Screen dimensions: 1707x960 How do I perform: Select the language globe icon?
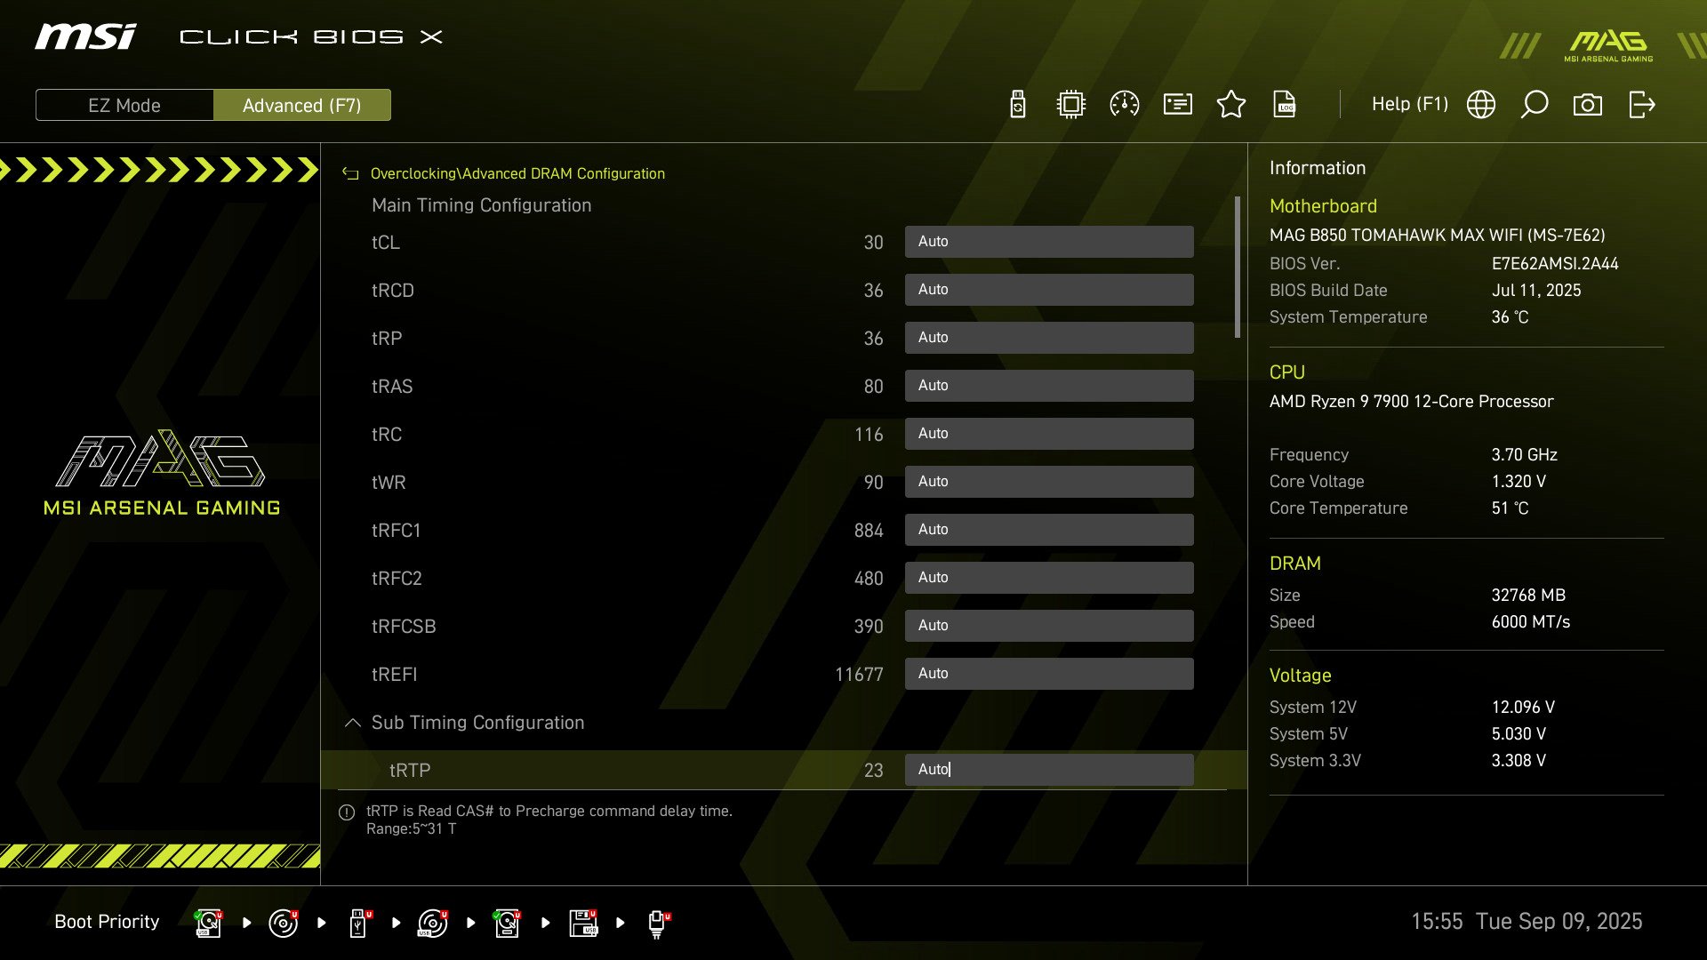(x=1480, y=104)
